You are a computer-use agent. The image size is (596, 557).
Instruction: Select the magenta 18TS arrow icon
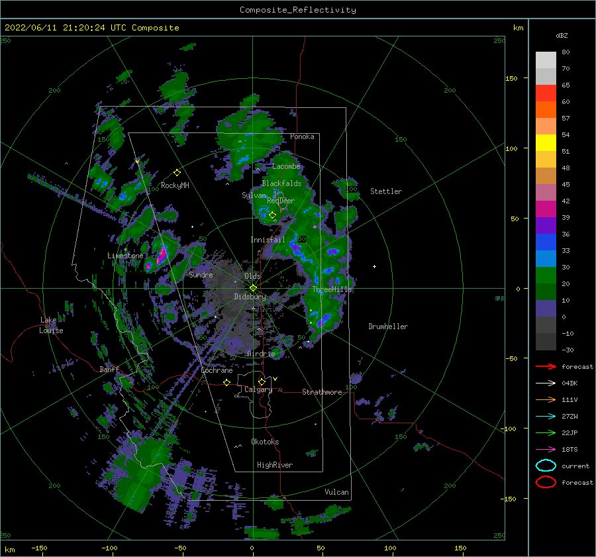[x=546, y=450]
